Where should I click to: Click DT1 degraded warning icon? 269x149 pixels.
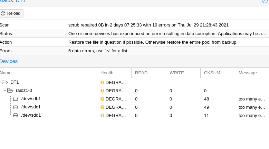102,83
